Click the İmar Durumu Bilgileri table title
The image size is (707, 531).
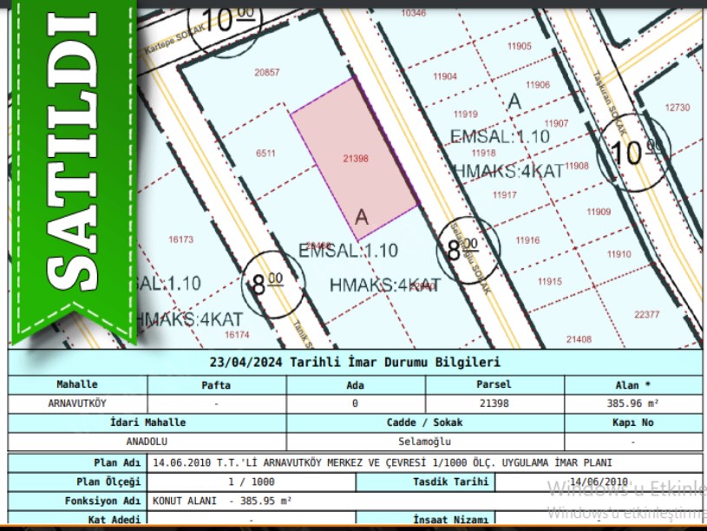[x=355, y=363]
